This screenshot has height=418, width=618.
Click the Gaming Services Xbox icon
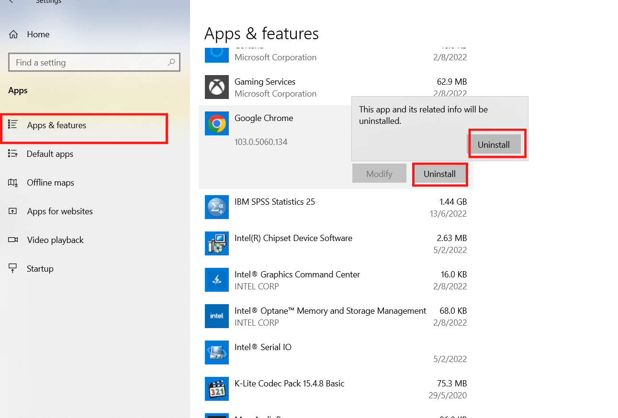click(x=217, y=87)
